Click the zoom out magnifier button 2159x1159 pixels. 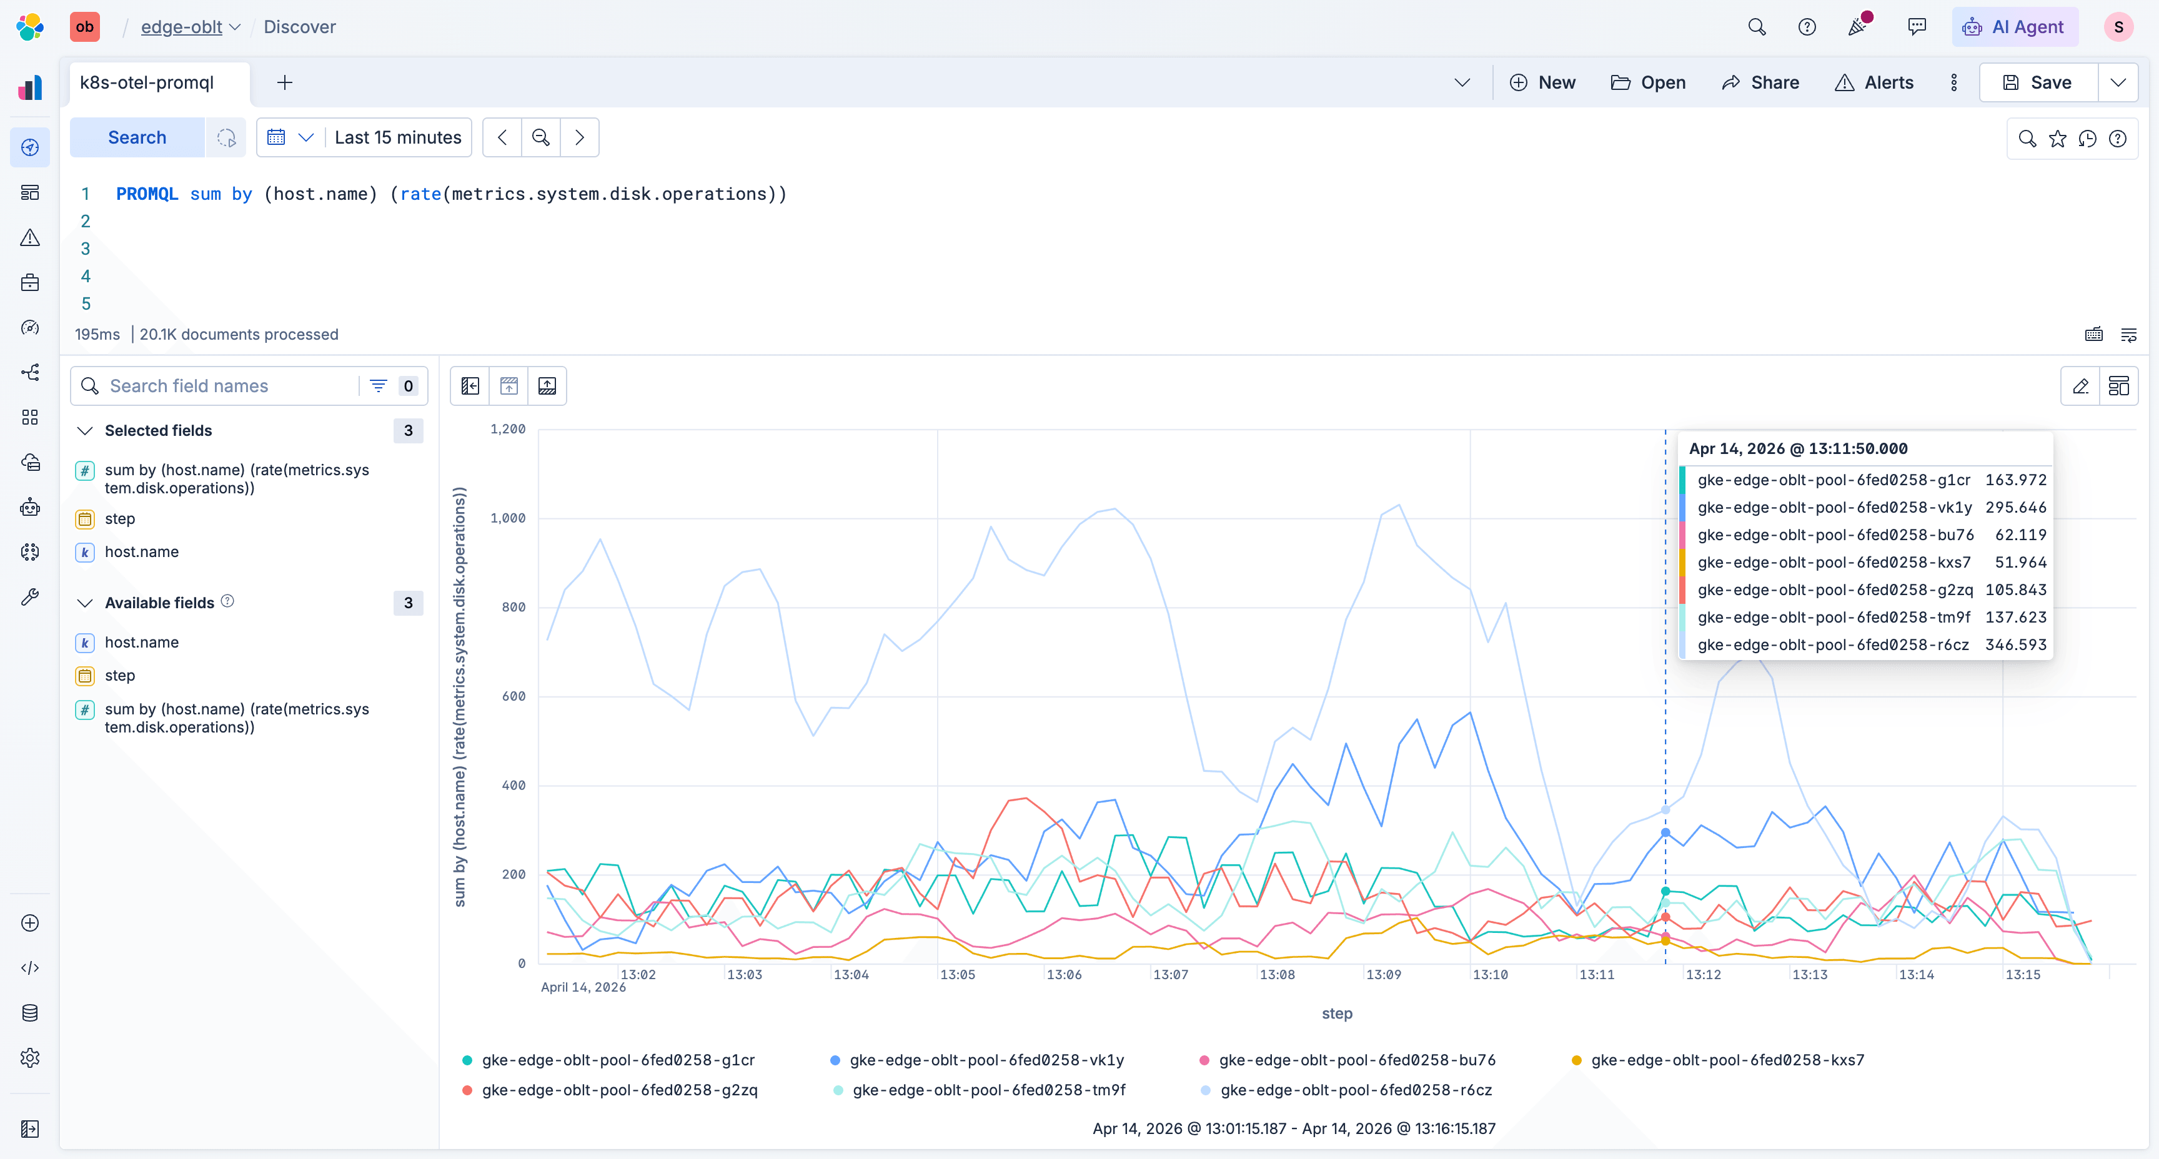pyautogui.click(x=540, y=137)
